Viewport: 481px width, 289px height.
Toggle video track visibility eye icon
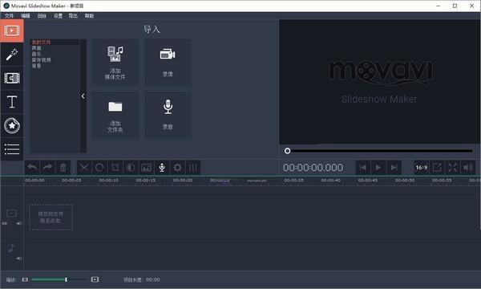point(5,223)
